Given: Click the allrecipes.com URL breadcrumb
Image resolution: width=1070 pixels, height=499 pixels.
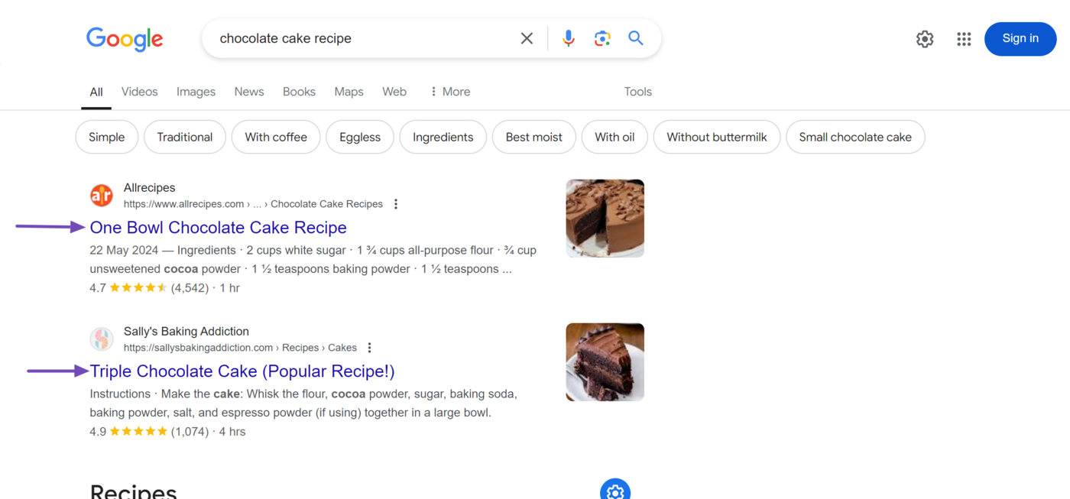Looking at the screenshot, I should [253, 204].
